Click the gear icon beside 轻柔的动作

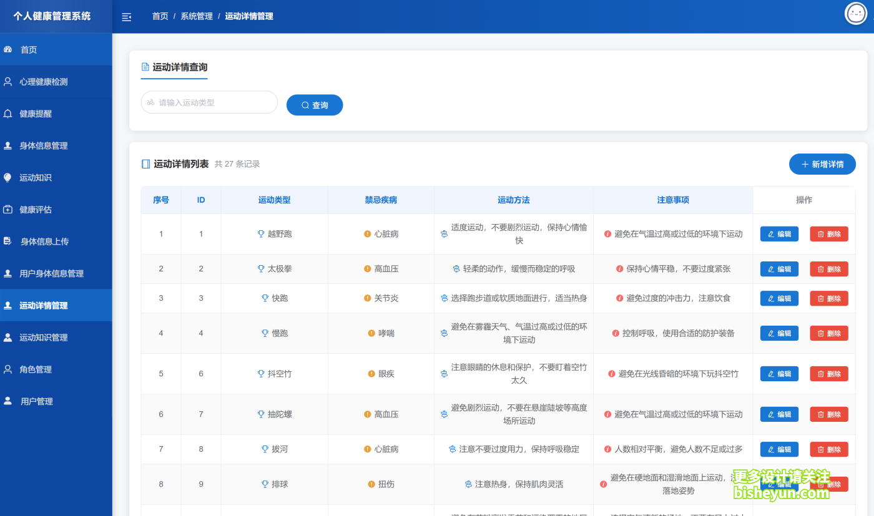coord(456,269)
